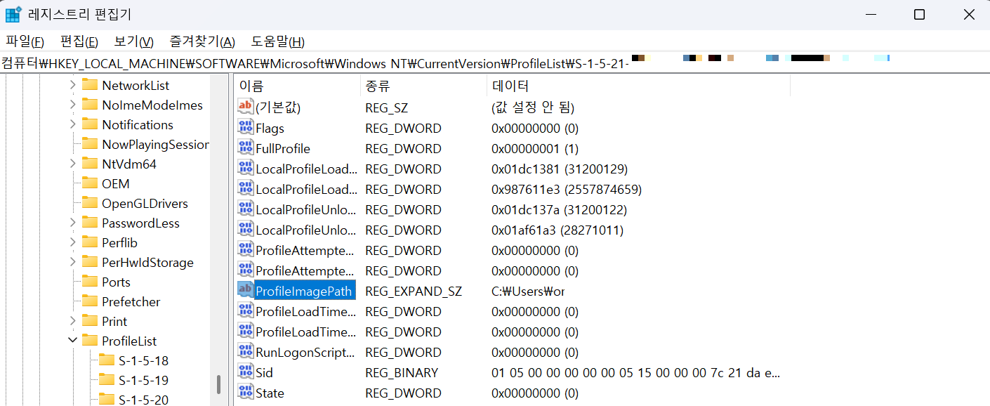This screenshot has width=990, height=406.
Task: Expand the Print key
Action: tap(72, 321)
